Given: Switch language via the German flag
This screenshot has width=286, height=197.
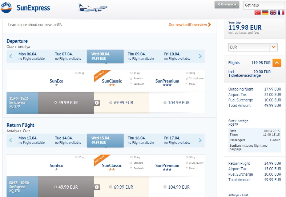Looking at the screenshot, I should 265,13.
